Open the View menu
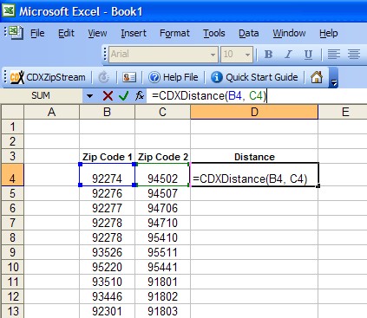 (97, 33)
